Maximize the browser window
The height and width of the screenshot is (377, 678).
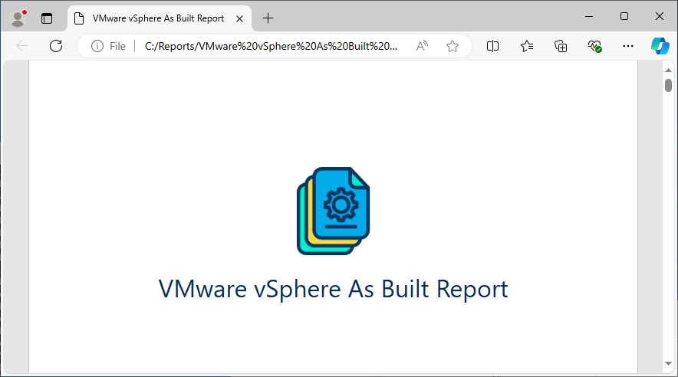[x=624, y=16]
